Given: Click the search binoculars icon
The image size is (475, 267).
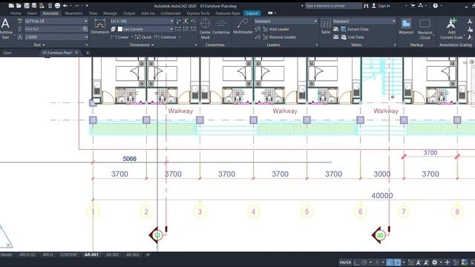Looking at the screenshot, I should coord(366,6).
